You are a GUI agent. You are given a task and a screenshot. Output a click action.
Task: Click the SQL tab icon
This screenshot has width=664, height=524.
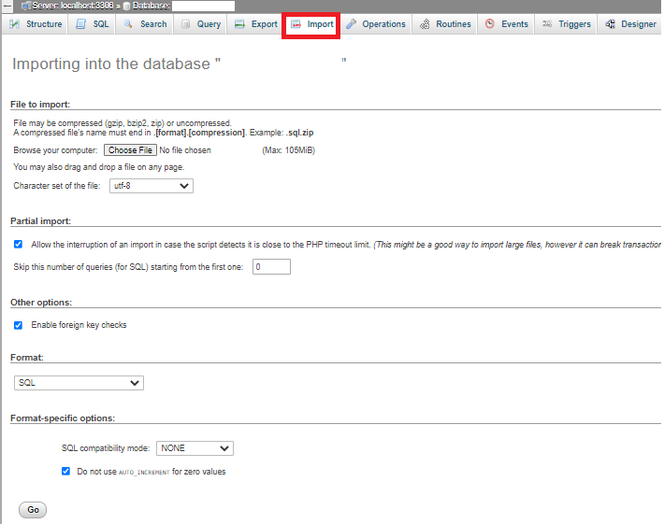click(81, 24)
